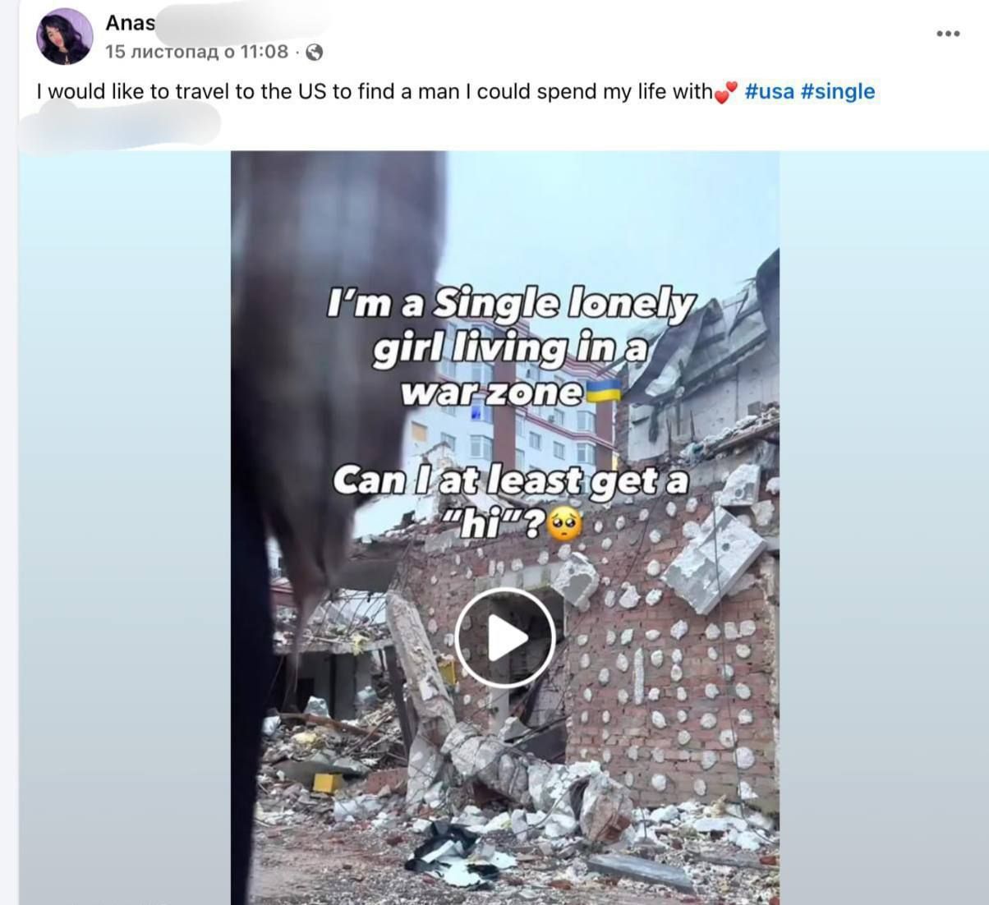Click the light blue area right of the video
This screenshot has height=905, width=989.
pyautogui.click(x=884, y=527)
